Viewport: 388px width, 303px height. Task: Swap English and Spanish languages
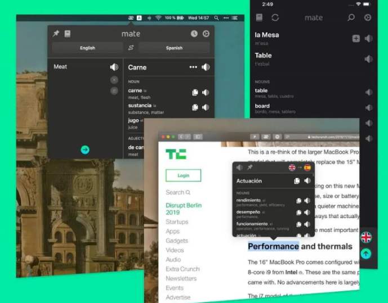pos(131,48)
